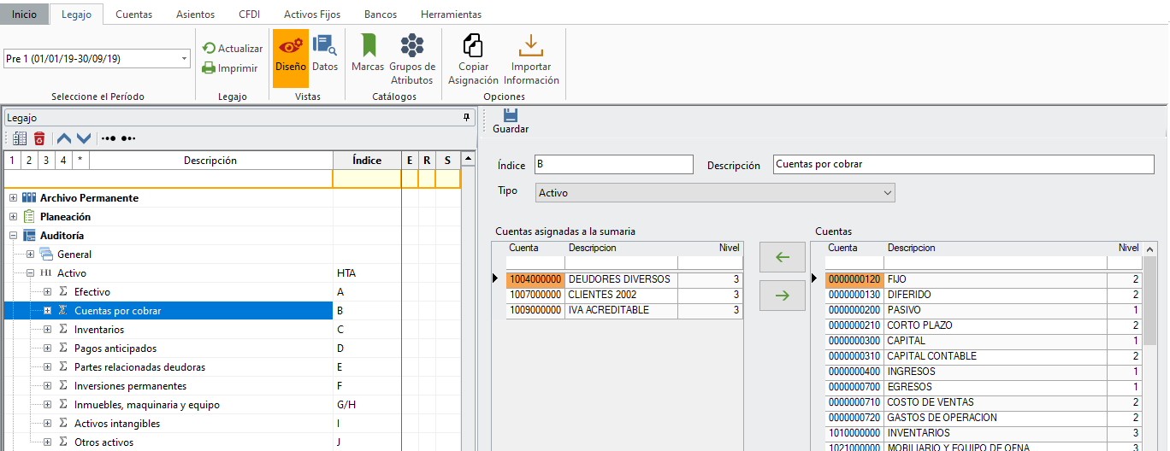Open the Cuentas ribbon tab

pyautogui.click(x=133, y=15)
